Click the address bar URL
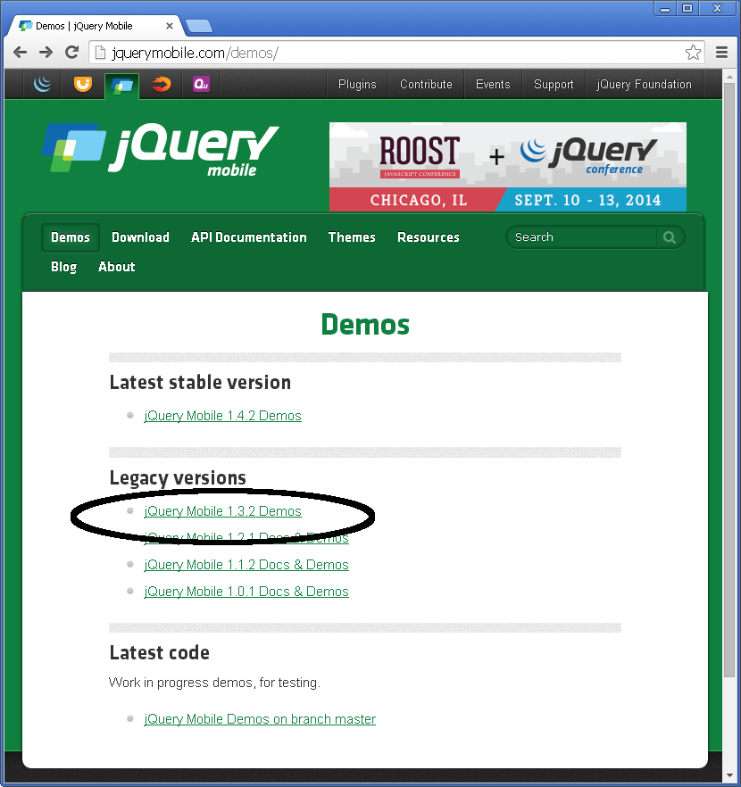 pyautogui.click(x=196, y=53)
